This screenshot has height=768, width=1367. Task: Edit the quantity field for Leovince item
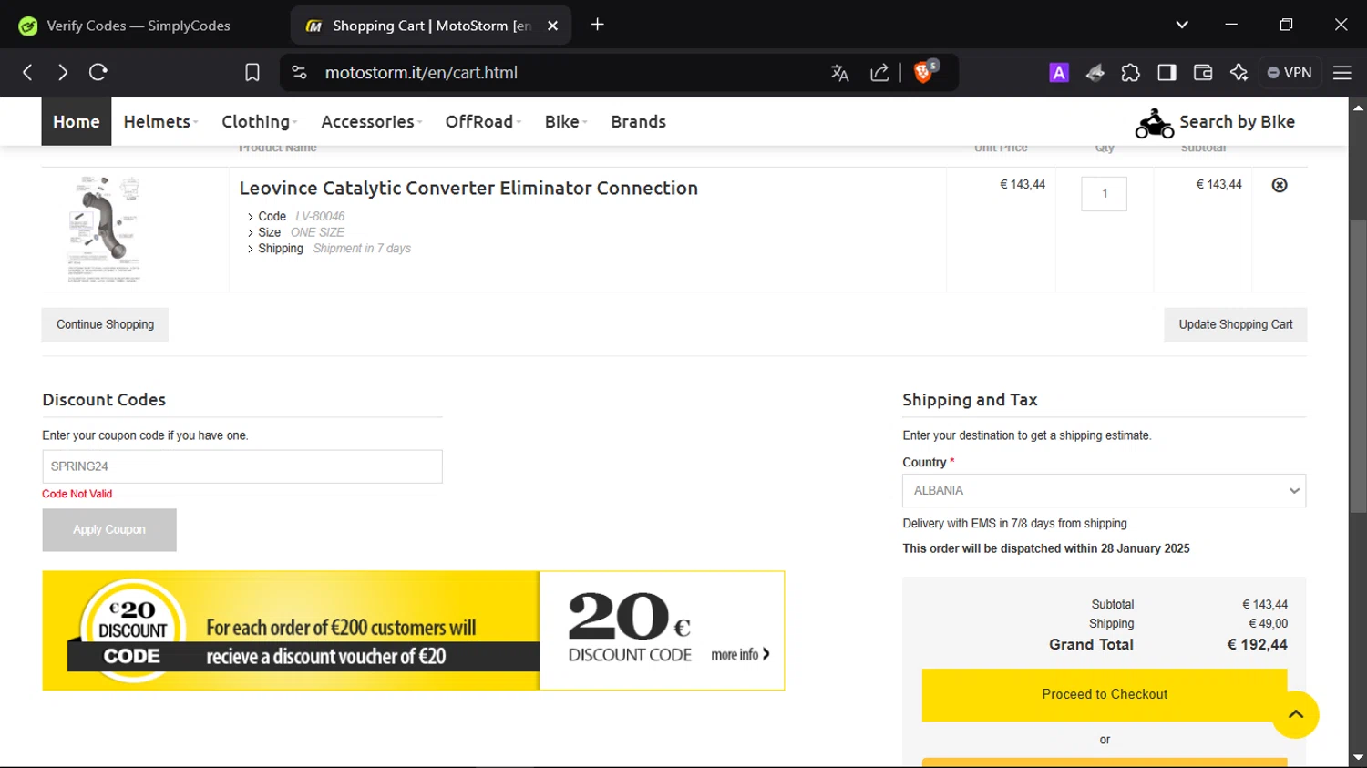[x=1104, y=193]
